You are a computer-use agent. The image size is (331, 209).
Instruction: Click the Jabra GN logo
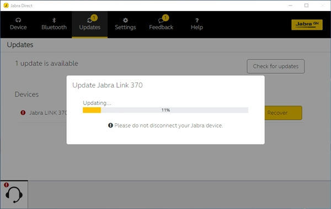click(307, 25)
